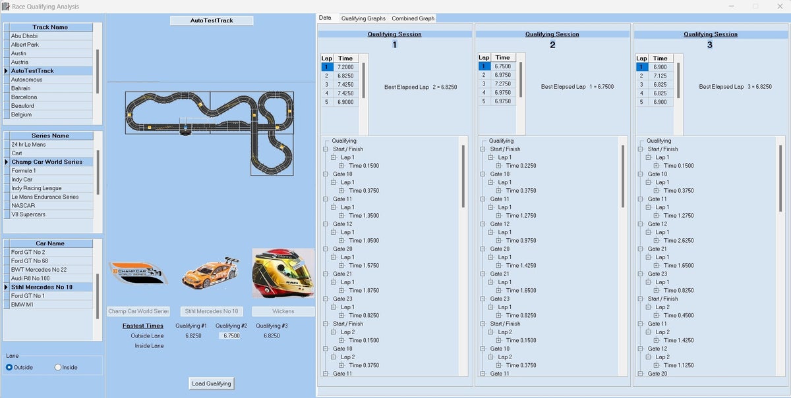Select Abu Dhabi in the Track Name list
This screenshot has width=791, height=398.
coord(51,36)
